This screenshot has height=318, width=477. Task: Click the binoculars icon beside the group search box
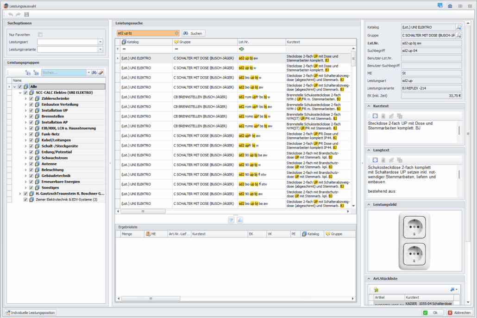(x=94, y=73)
